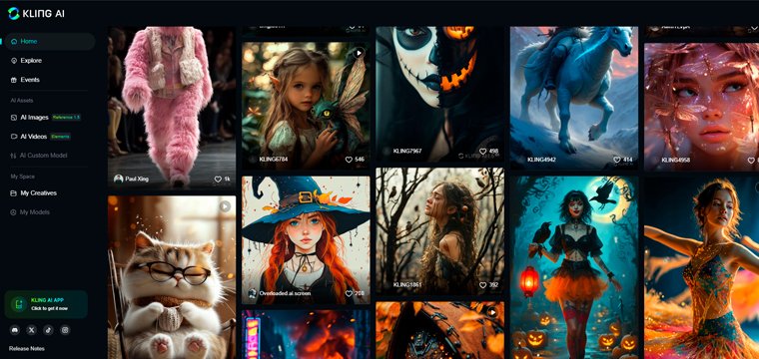The width and height of the screenshot is (759, 359).
Task: Like the KLING6784 fairy girl image
Action: (x=349, y=159)
